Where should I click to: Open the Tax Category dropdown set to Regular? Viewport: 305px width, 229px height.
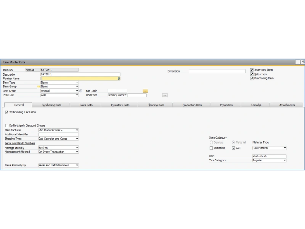pyautogui.click(x=284, y=160)
